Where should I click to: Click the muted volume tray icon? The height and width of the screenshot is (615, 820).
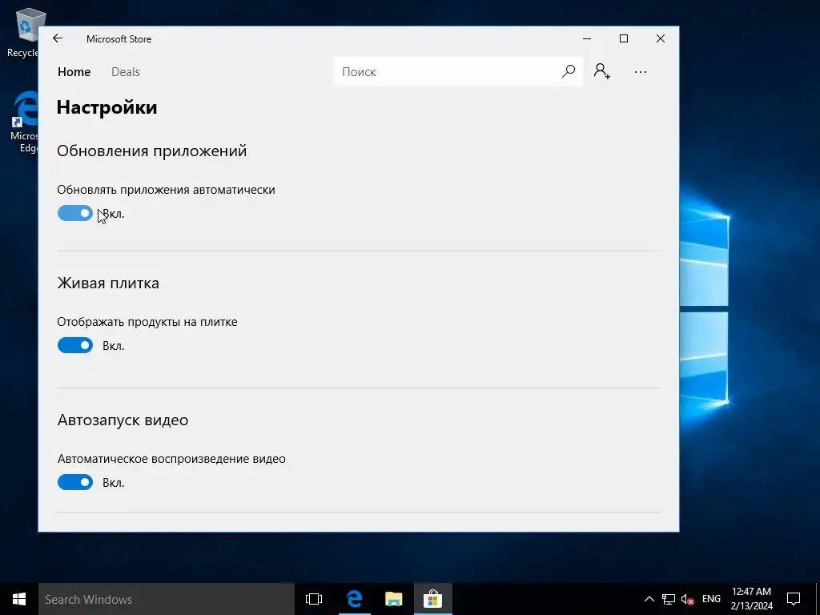(687, 599)
